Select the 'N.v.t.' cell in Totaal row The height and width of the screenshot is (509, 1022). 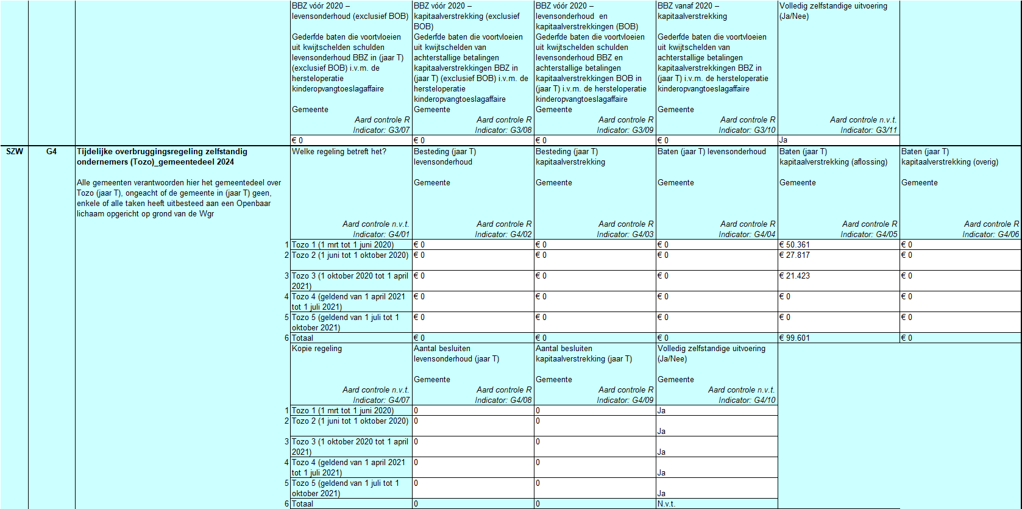(x=717, y=504)
